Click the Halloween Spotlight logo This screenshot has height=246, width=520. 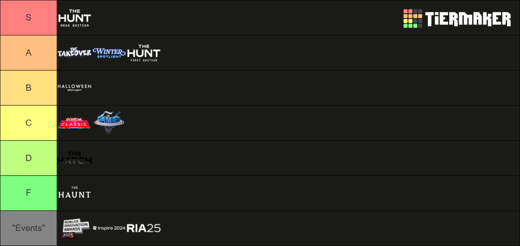pos(75,88)
